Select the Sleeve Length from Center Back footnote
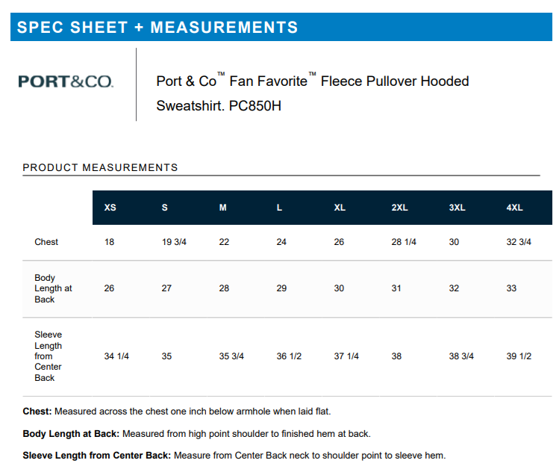559x475 pixels. pos(234,456)
